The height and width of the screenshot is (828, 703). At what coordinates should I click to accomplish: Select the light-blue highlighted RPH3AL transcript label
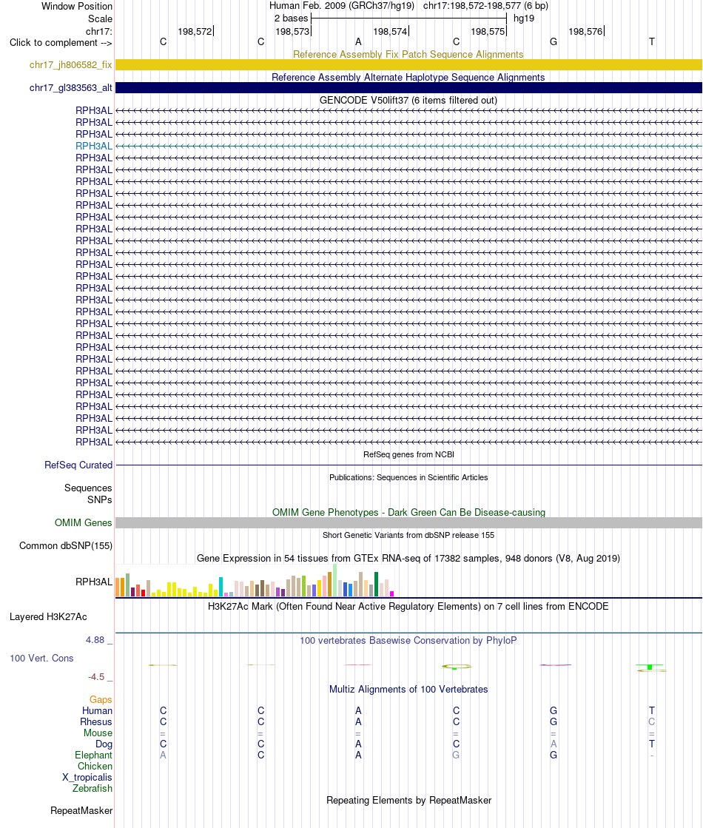click(94, 146)
